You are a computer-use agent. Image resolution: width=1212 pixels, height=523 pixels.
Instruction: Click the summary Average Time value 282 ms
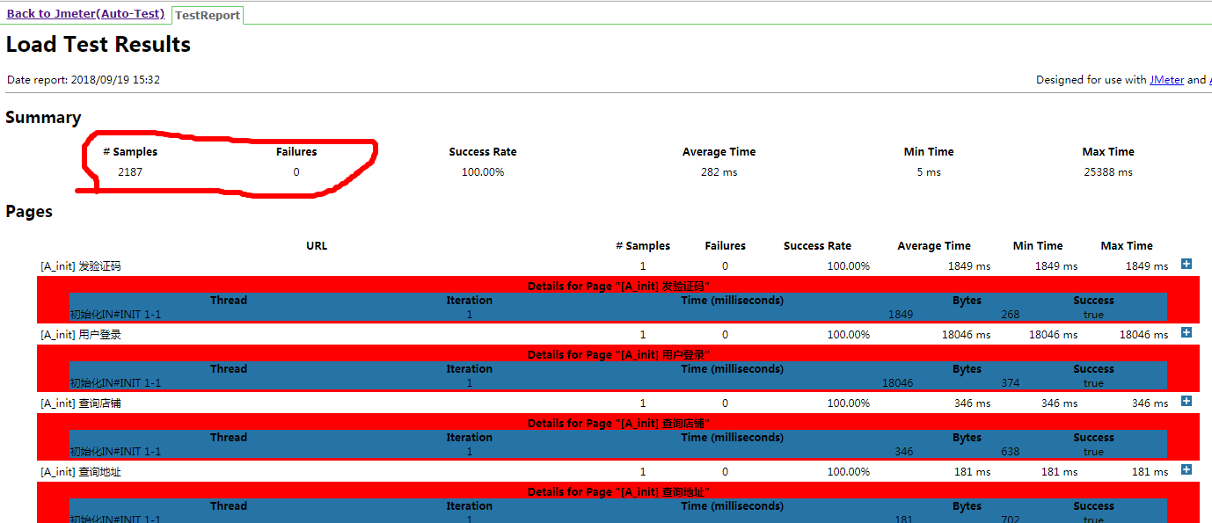(719, 172)
